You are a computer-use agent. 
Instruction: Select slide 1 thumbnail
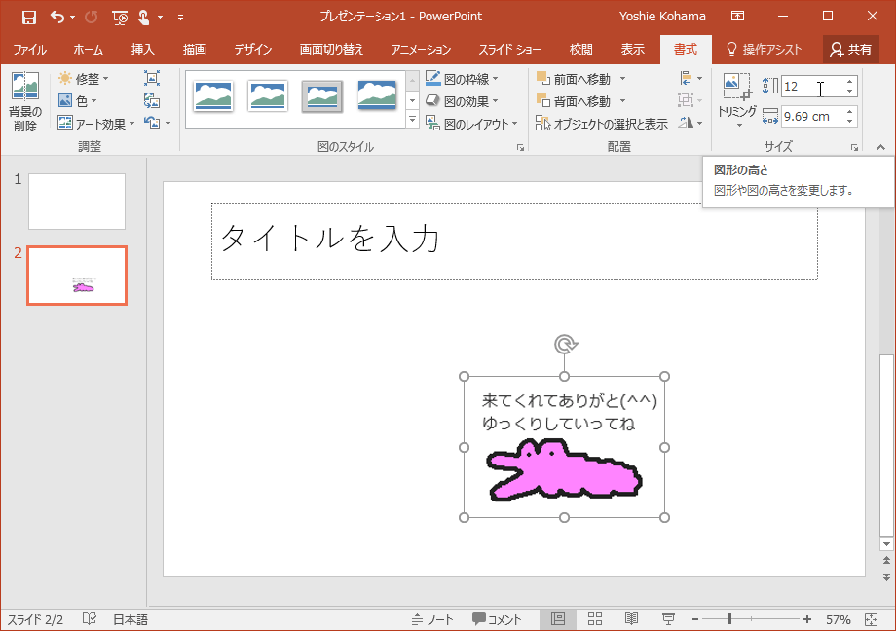pos(77,202)
